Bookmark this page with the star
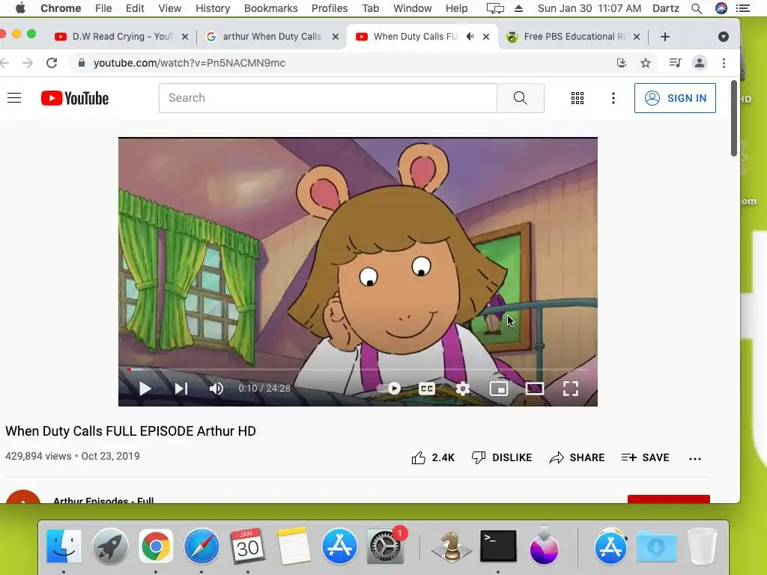 (646, 63)
